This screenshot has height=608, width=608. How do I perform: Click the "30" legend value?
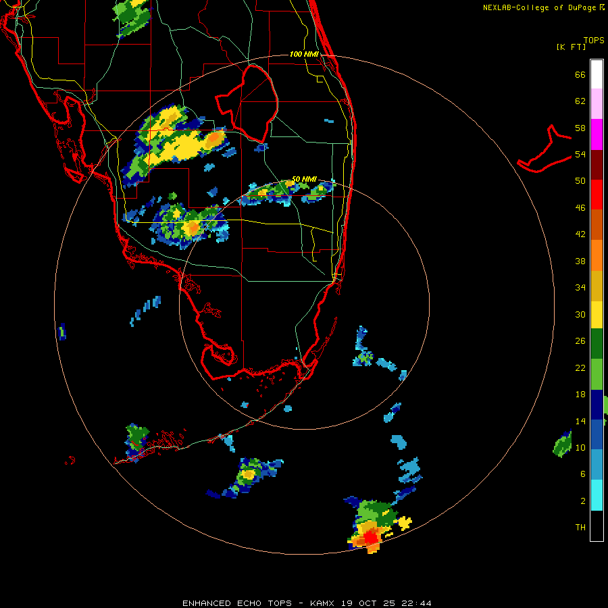(580, 314)
